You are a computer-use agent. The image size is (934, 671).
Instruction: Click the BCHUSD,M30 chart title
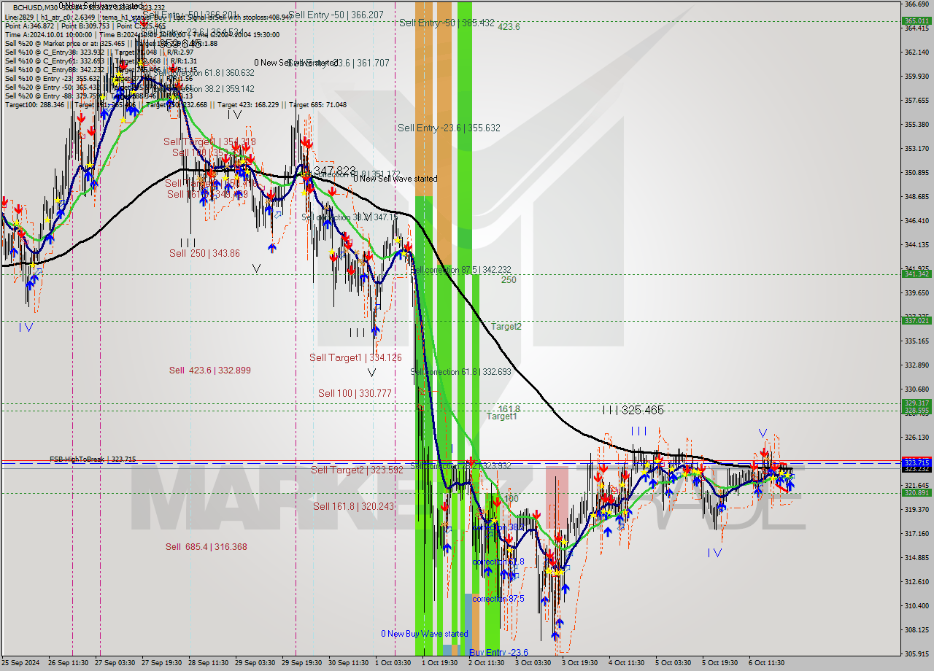(36, 7)
